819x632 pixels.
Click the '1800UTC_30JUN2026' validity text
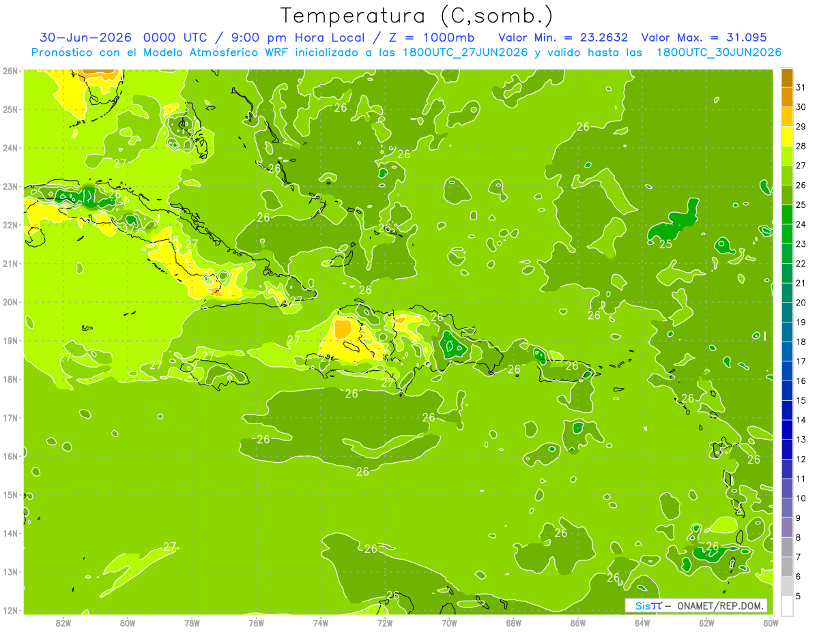tap(719, 52)
